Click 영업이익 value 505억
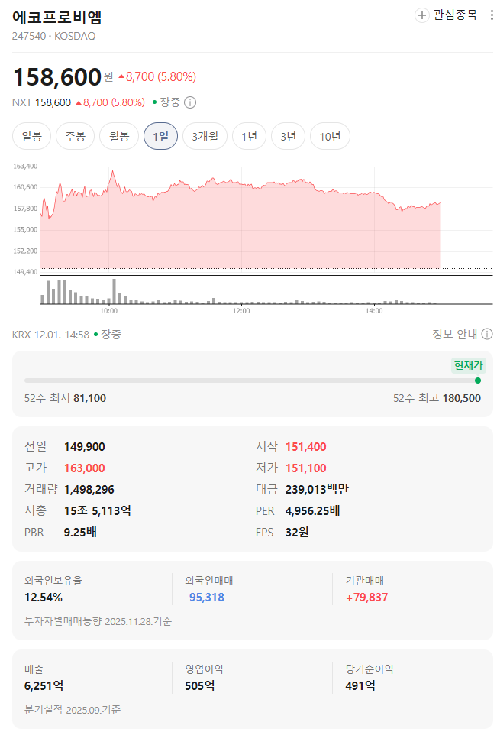This screenshot has height=732, width=497. pos(199,686)
